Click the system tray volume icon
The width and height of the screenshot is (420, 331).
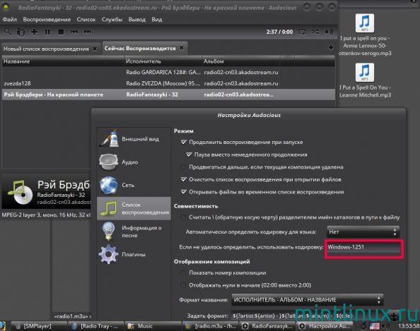coord(385,326)
